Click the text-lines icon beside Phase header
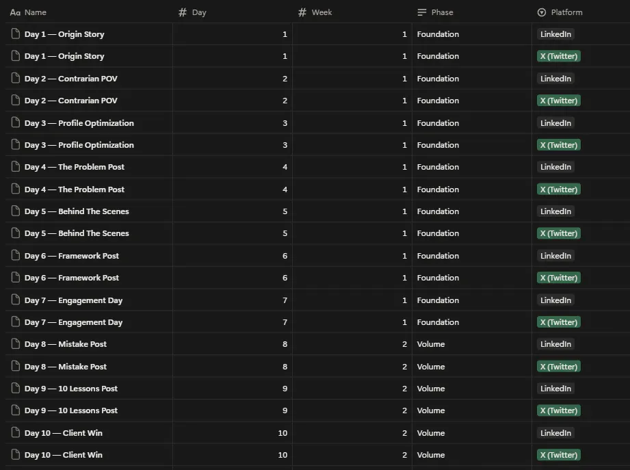Screen dimensions: 630x470 pyautogui.click(x=421, y=12)
